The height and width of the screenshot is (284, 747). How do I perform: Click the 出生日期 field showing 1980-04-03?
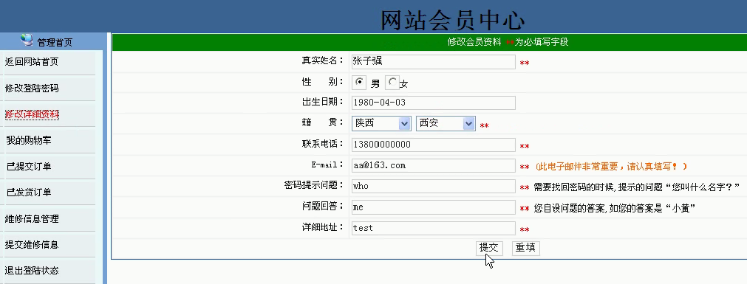click(433, 103)
